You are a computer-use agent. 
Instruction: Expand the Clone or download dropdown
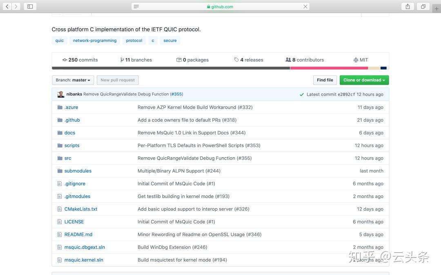pos(364,80)
